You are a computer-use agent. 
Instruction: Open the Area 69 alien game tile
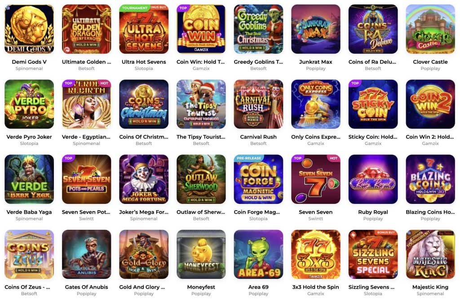pyautogui.click(x=258, y=254)
